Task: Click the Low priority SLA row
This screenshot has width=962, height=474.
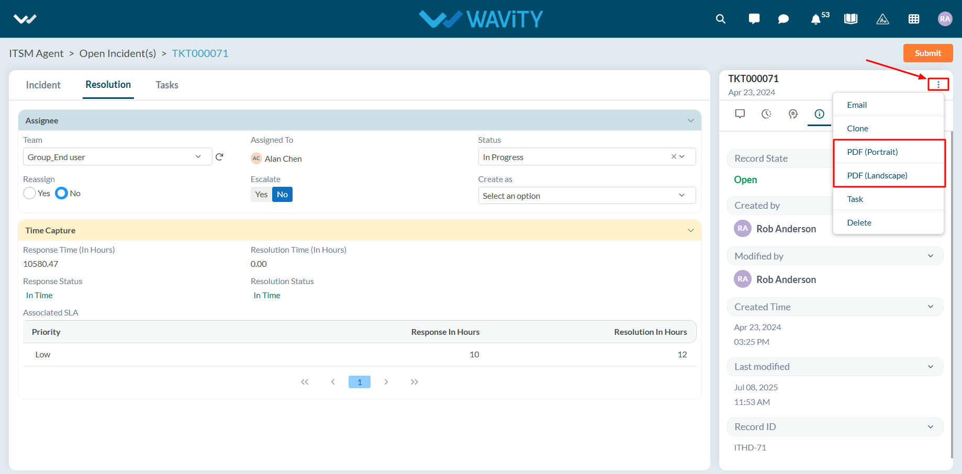Action: (360, 355)
